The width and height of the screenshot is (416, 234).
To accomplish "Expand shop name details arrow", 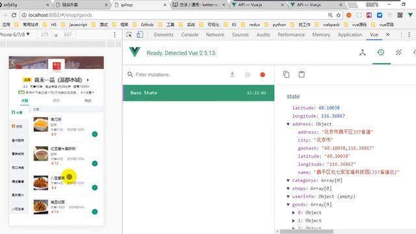I will click(x=88, y=79).
